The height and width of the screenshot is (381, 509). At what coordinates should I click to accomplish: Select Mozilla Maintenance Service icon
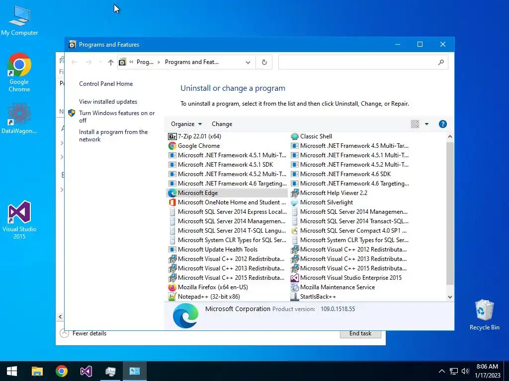294,287
